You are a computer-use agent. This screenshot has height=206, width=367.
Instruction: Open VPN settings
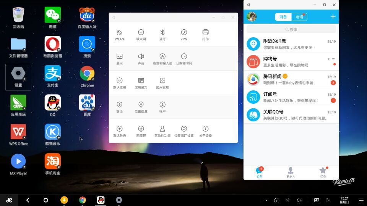(x=184, y=35)
